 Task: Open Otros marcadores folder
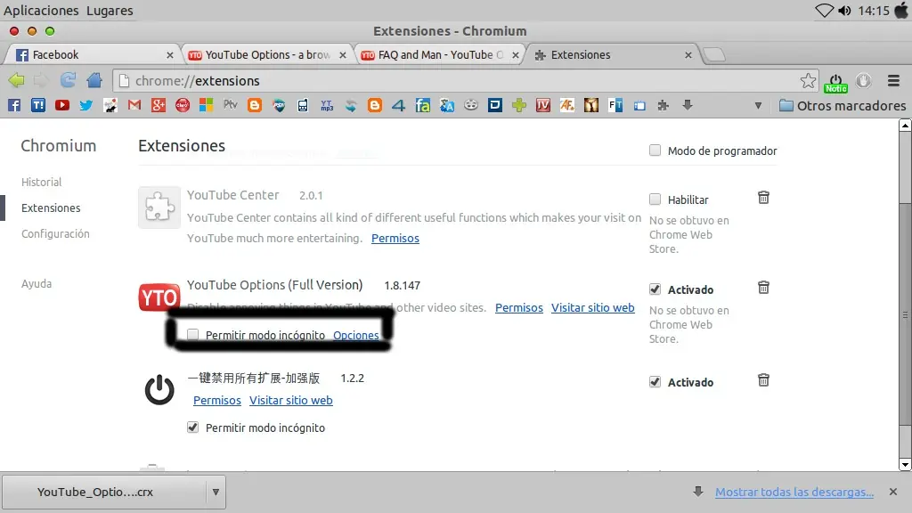[843, 106]
